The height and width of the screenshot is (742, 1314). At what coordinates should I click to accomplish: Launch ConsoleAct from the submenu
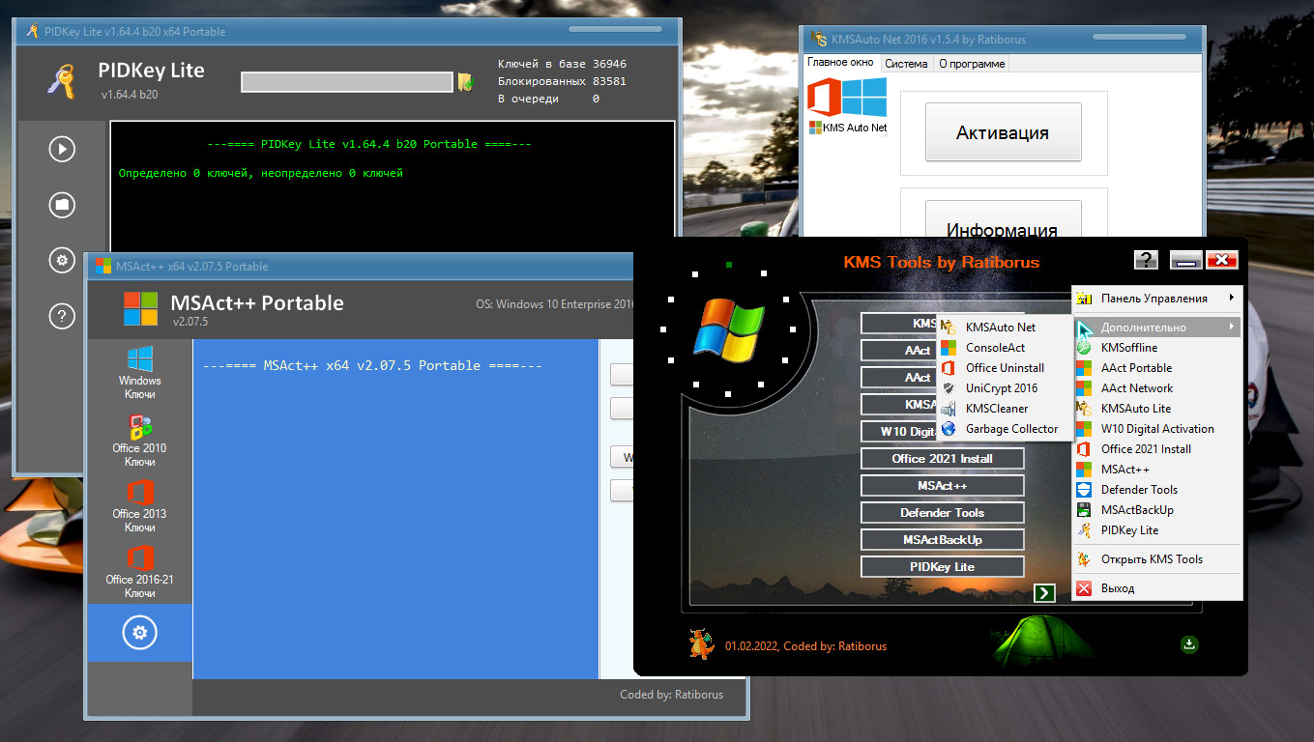tap(1005, 348)
